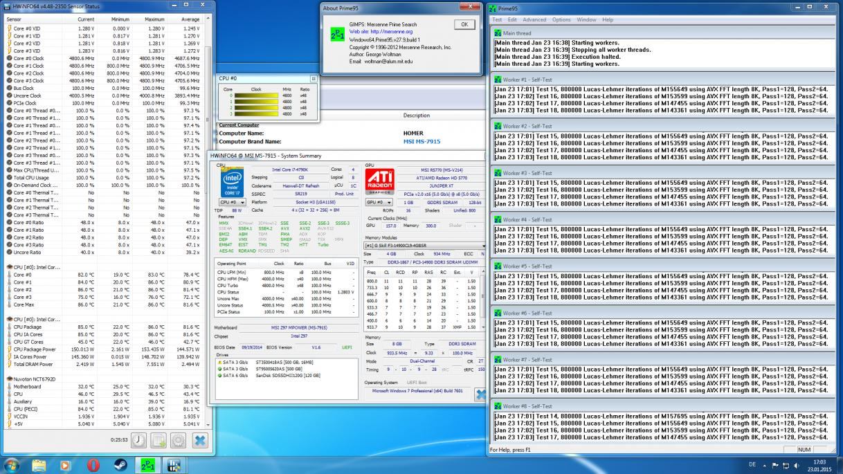Click the Prime95 icon in the main title bar
Viewport: 843px width, 474px height.
pos(492,8)
